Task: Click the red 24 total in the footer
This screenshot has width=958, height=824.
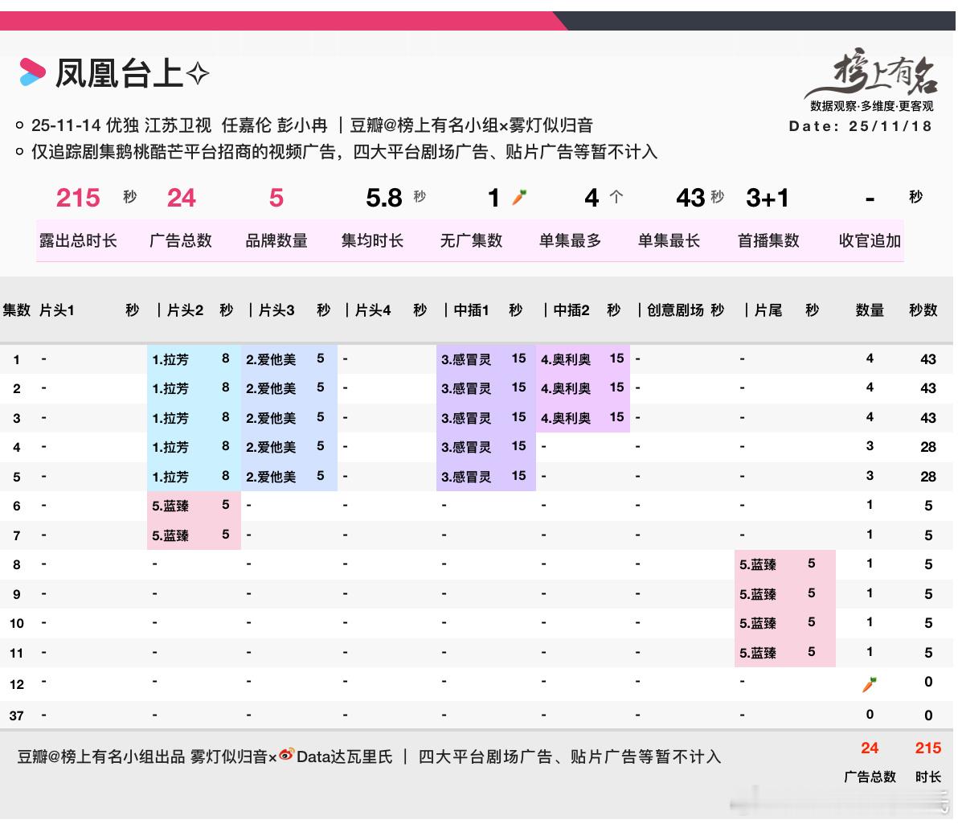Action: point(870,748)
